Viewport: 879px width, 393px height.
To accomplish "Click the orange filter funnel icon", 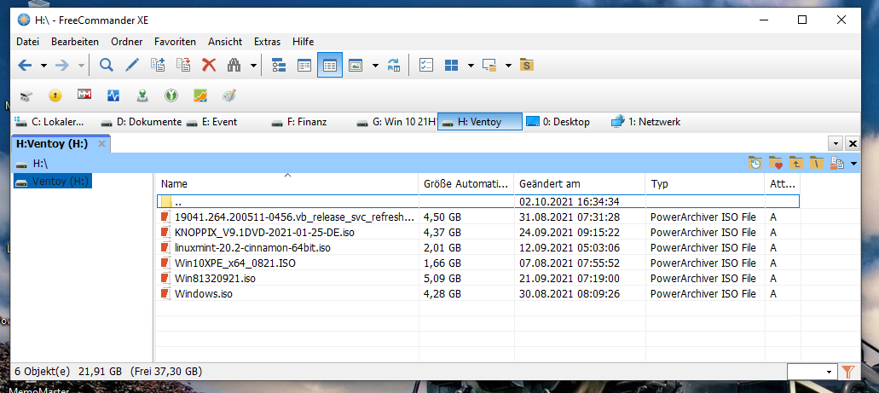I will (847, 371).
